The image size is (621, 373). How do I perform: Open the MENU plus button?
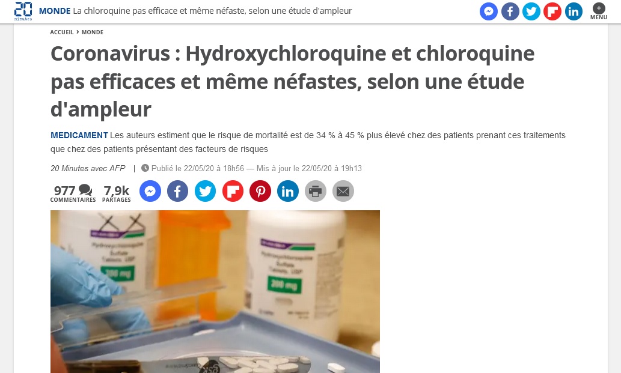(x=598, y=11)
